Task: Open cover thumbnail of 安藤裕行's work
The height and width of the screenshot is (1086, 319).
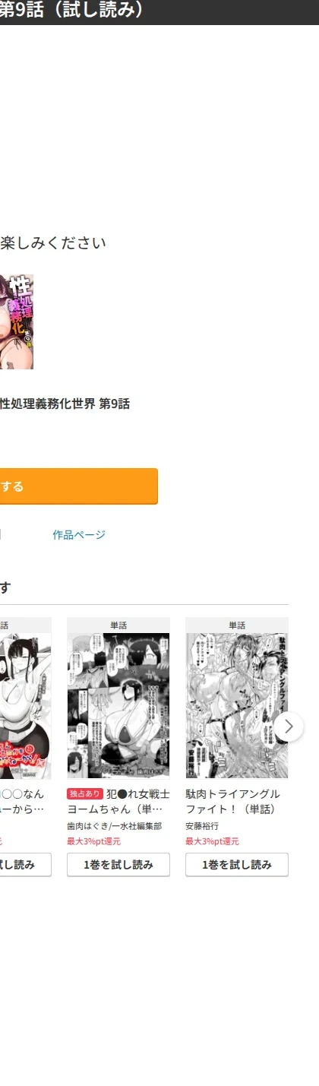Action: click(237, 705)
